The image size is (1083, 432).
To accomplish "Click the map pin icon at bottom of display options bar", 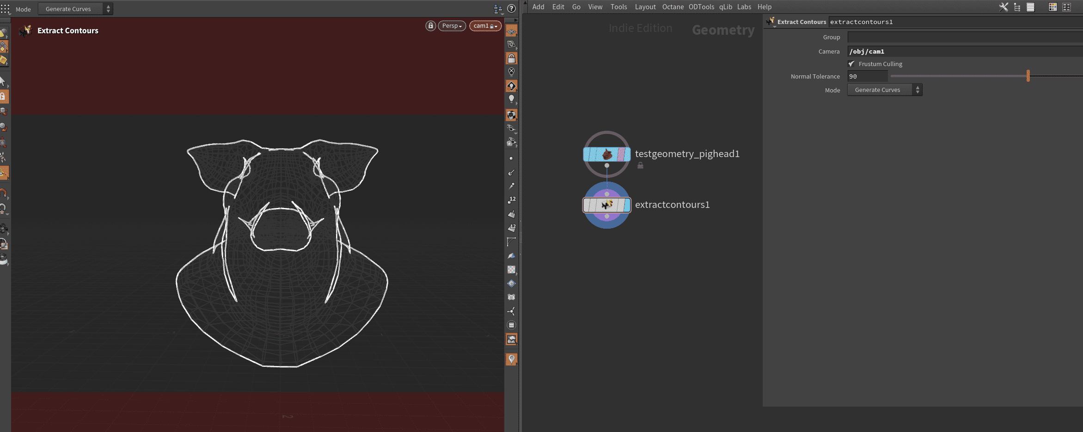I will 511,359.
